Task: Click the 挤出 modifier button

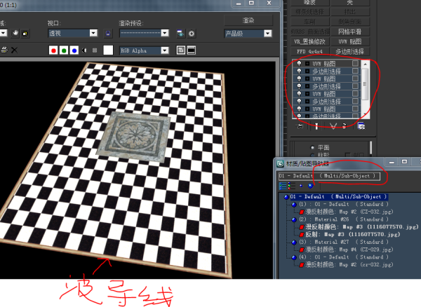Action: pos(350,12)
